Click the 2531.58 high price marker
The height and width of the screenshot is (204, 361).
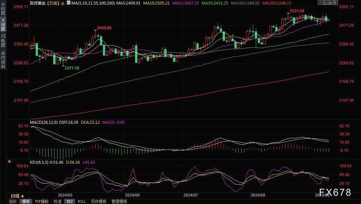point(297,11)
